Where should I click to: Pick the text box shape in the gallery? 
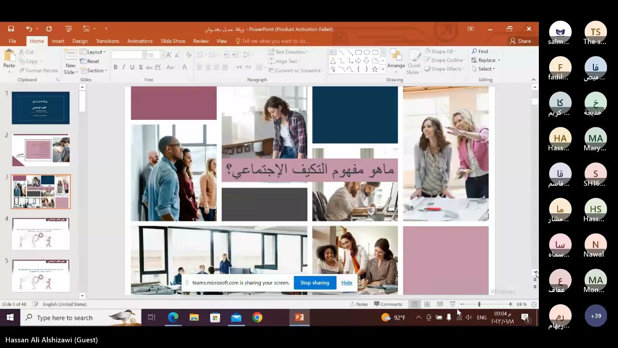point(333,52)
